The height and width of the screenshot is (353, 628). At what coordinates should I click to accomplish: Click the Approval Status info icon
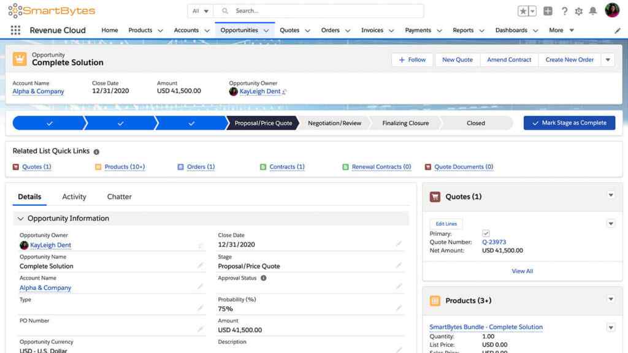pos(264,278)
